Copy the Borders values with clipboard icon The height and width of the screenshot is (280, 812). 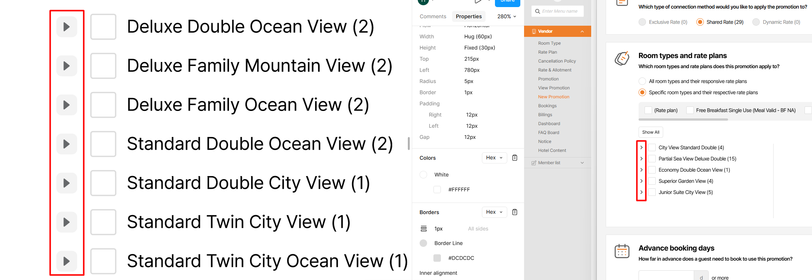tap(515, 212)
